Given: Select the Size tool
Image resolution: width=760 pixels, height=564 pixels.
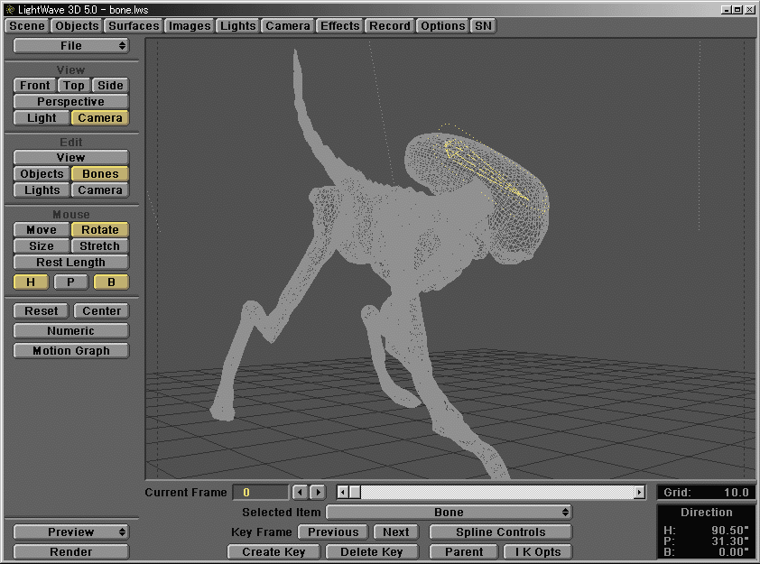Looking at the screenshot, I should 40,245.
